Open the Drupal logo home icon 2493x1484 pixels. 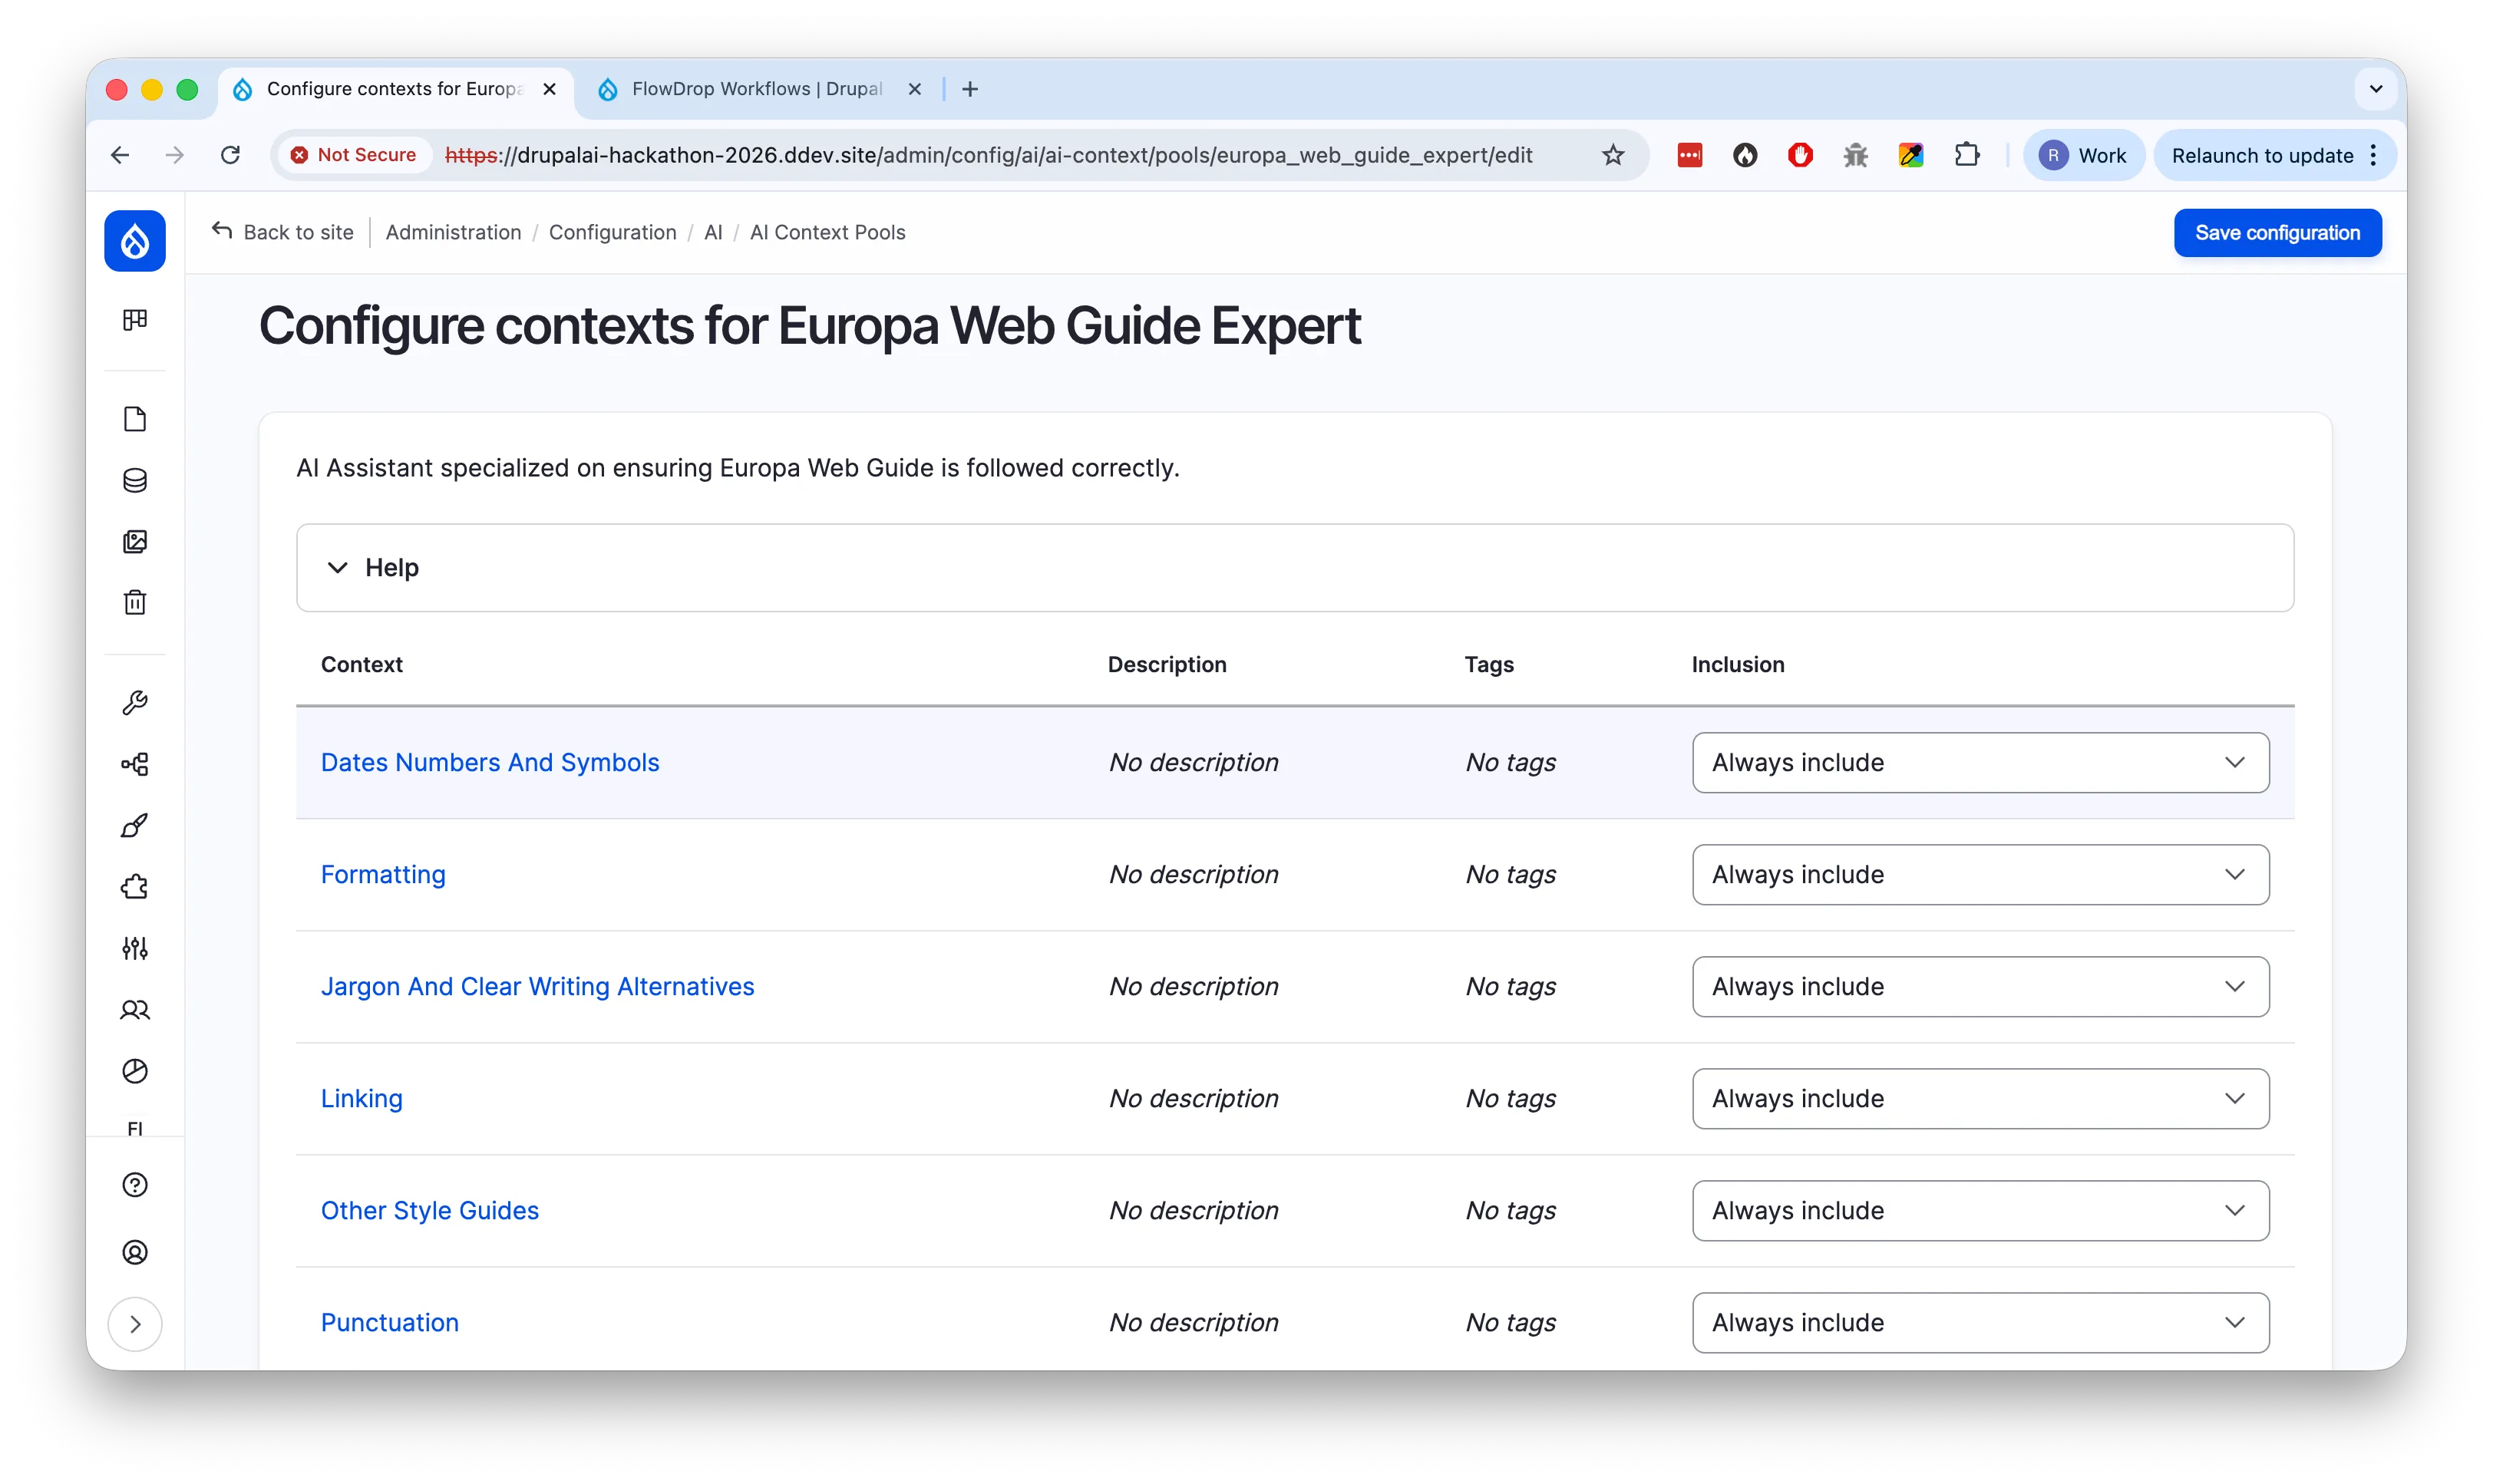click(135, 241)
